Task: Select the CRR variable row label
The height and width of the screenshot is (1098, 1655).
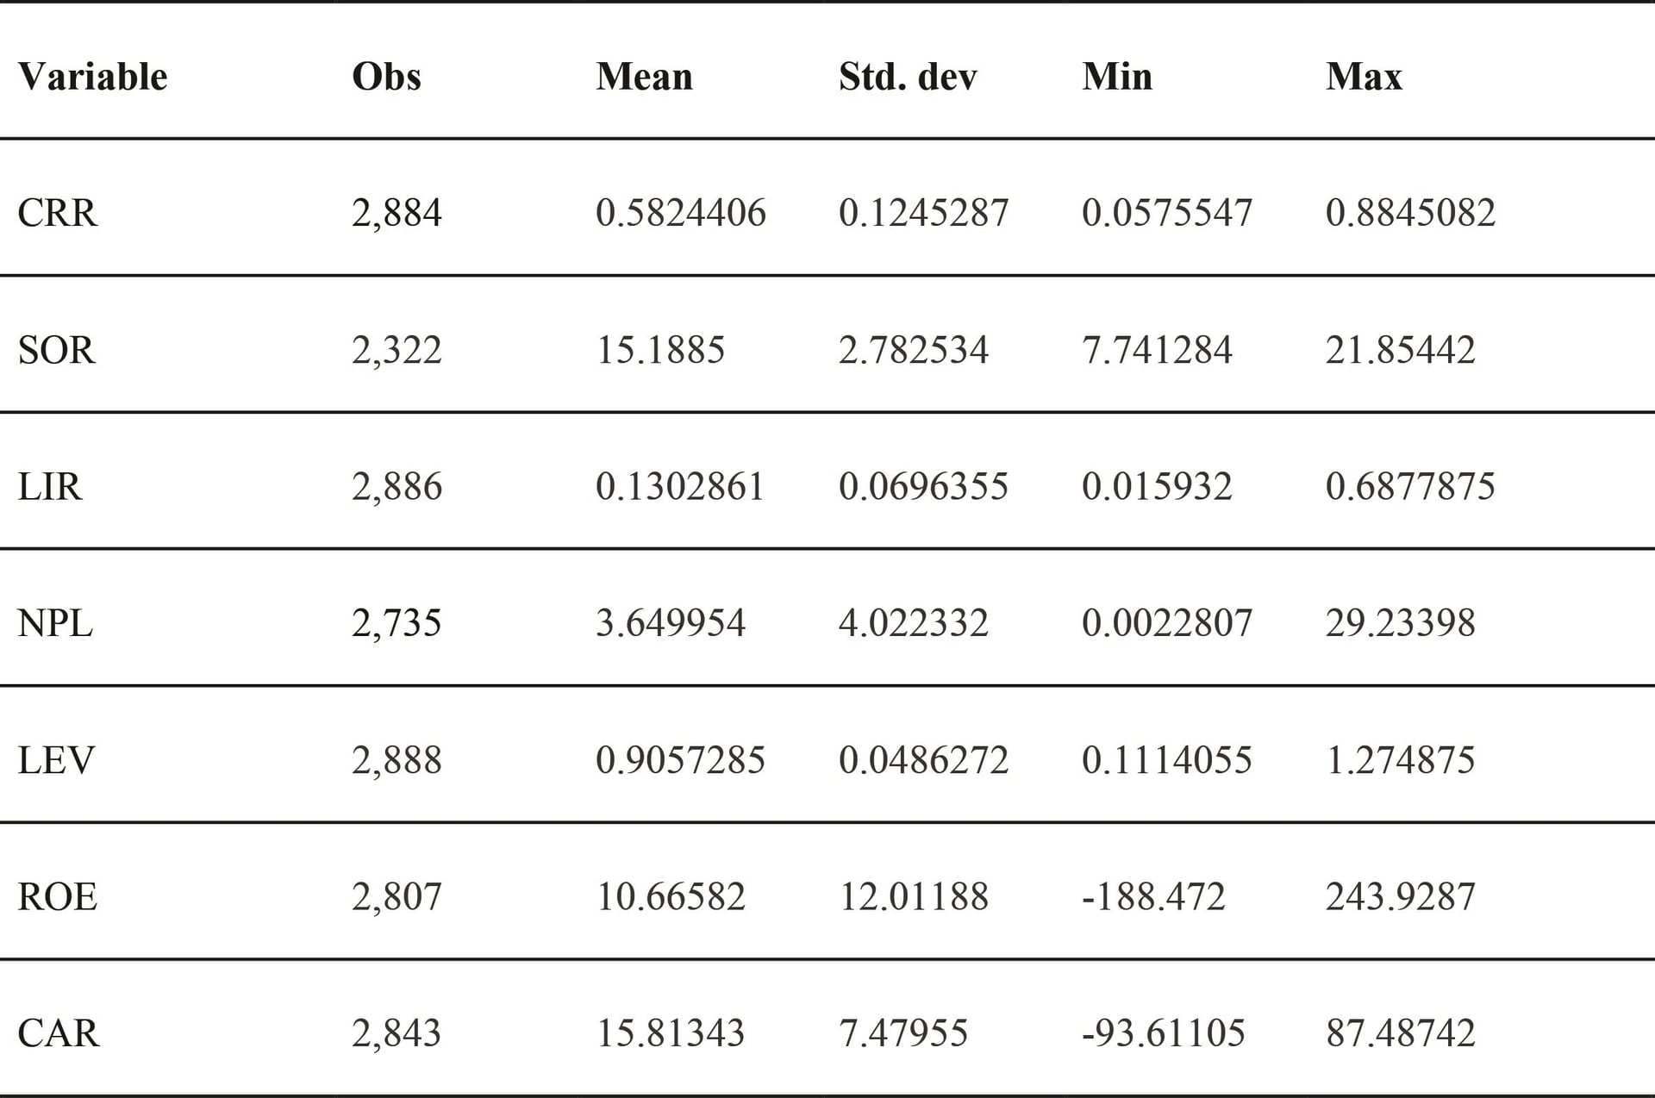Action: pyautogui.click(x=57, y=213)
